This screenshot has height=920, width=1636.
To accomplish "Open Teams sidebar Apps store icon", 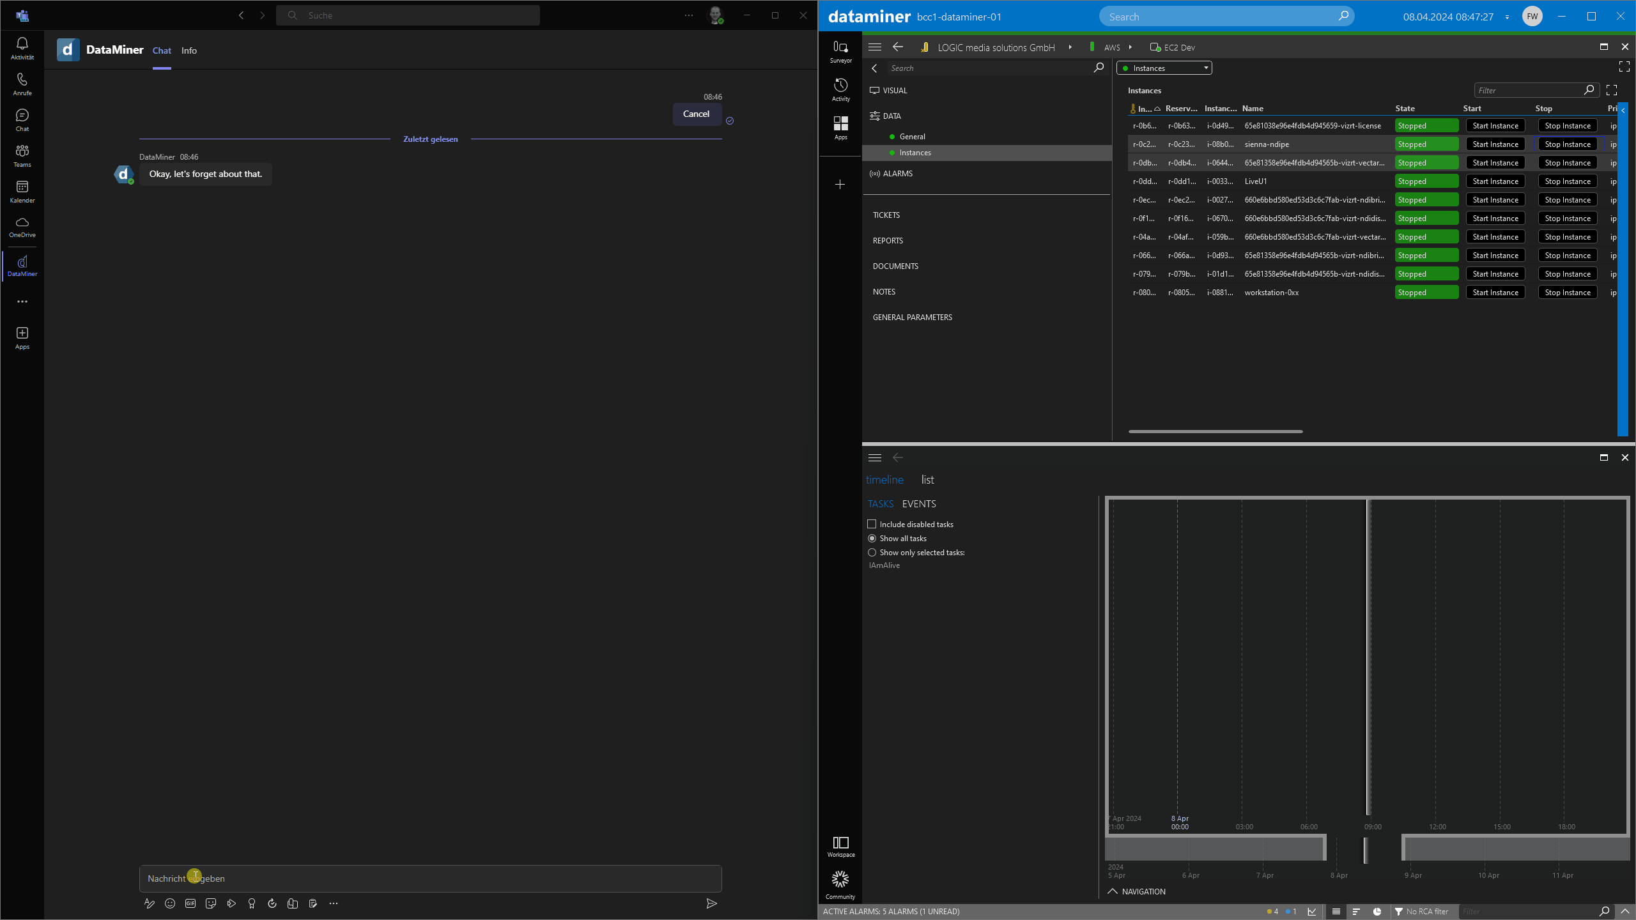I will (22, 338).
